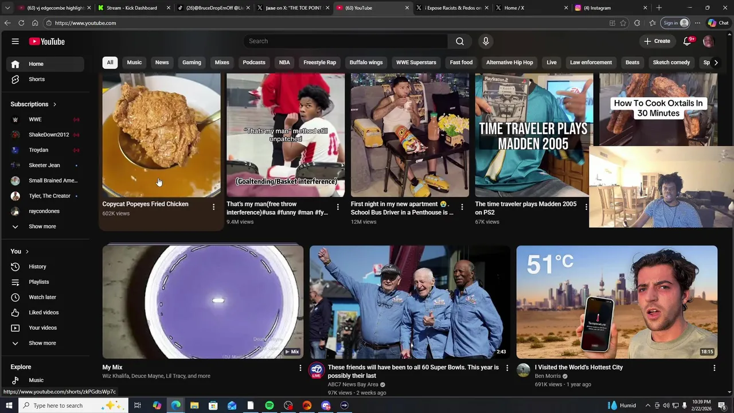This screenshot has width=734, height=413.
Task: Open the YouTube hamburger guide menu
Action: [15, 41]
